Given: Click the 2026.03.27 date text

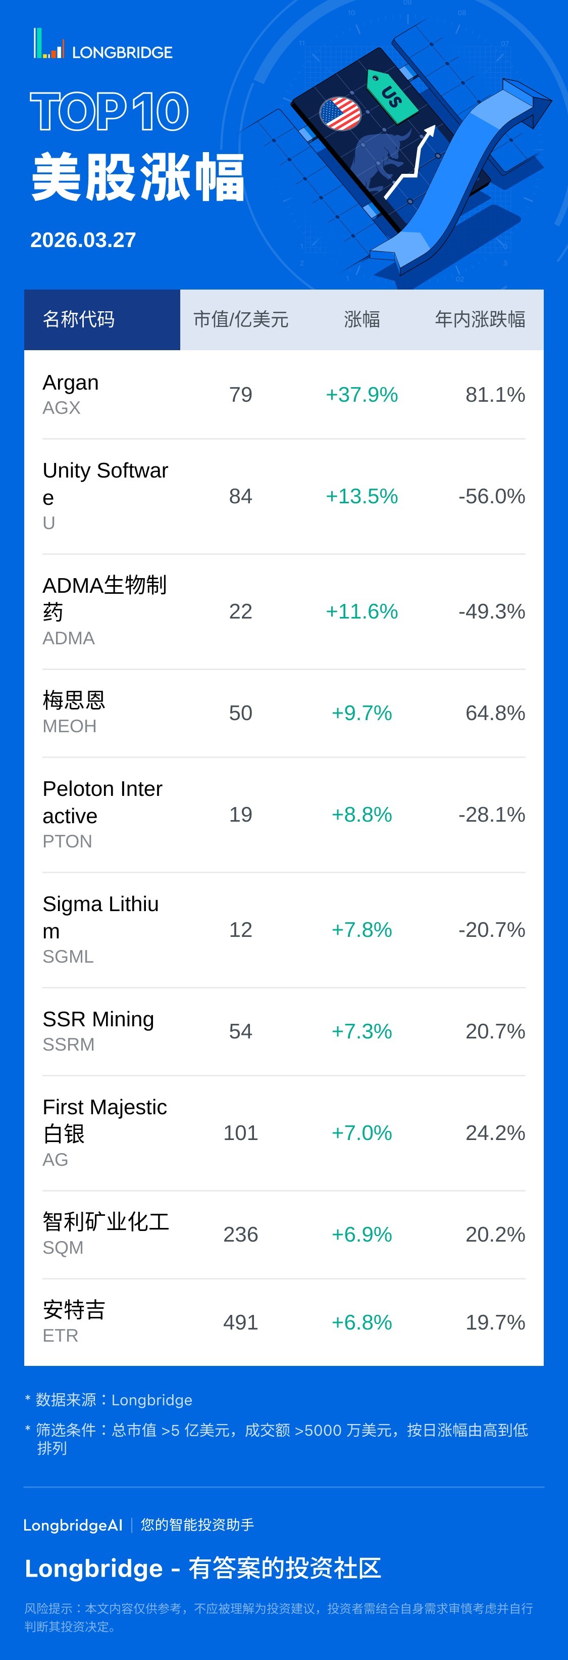Looking at the screenshot, I should (x=83, y=240).
